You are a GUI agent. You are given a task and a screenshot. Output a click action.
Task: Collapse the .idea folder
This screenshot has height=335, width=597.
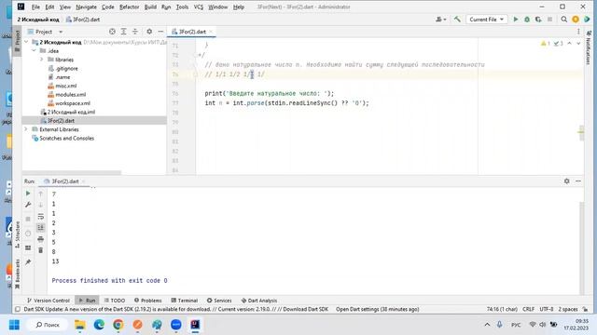click(x=34, y=50)
